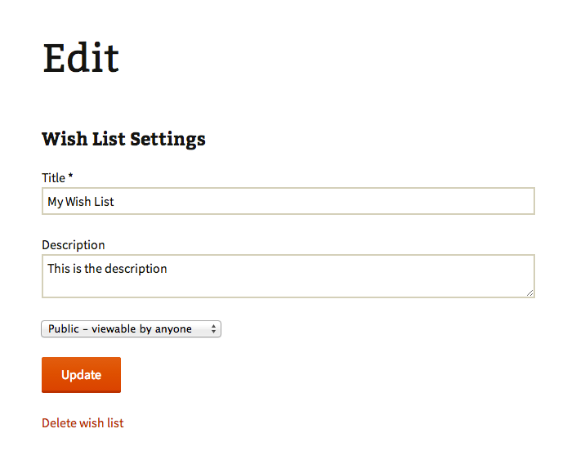Click "viewable by anyone" in the dropdown
Viewport: 576px width, 469px height.
coord(141,329)
